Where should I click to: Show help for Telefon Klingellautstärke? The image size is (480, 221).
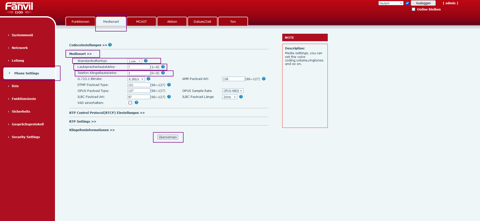163,73
